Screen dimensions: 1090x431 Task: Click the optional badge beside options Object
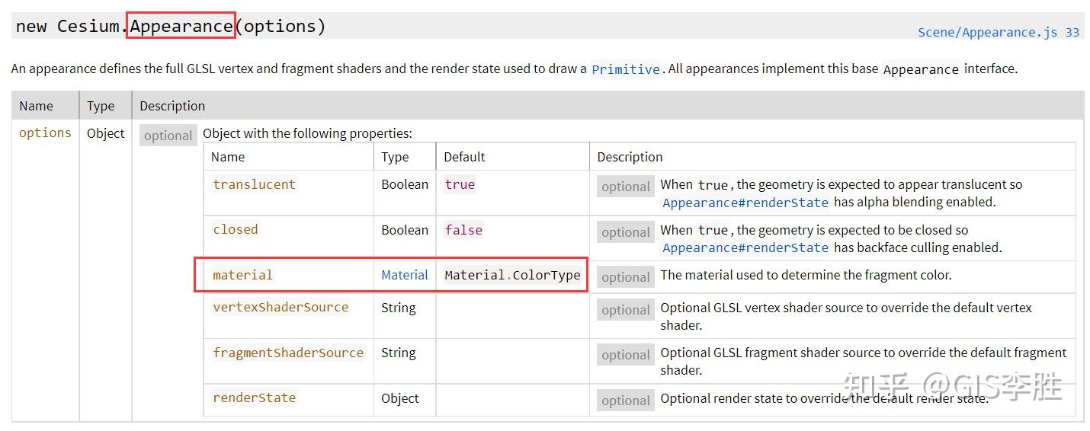168,136
